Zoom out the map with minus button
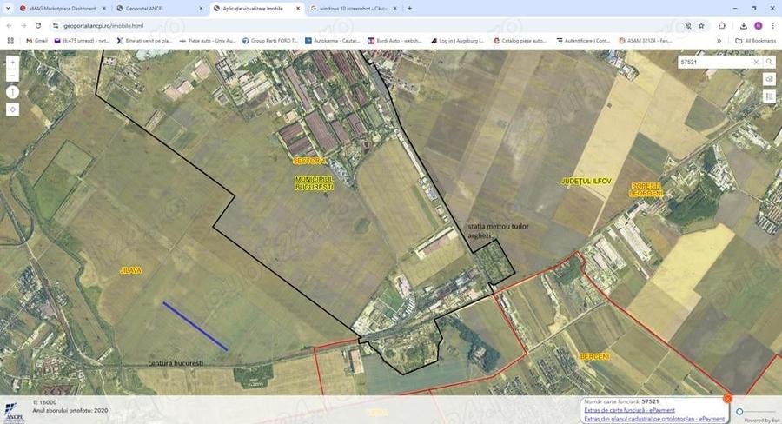Viewport: 782px width, 424px height. coord(12,76)
